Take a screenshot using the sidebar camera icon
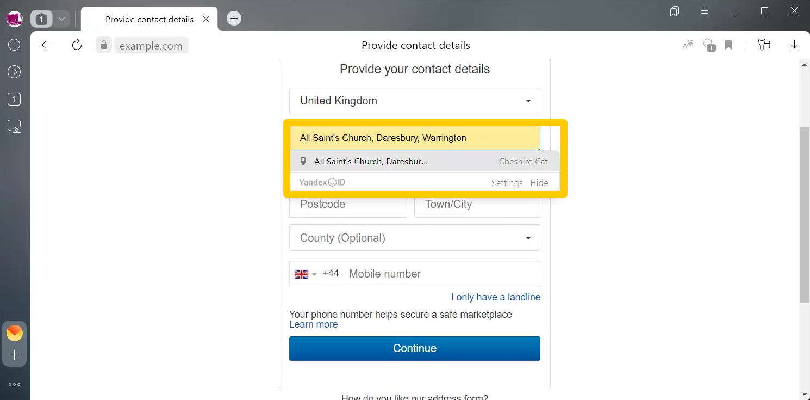 (x=14, y=126)
